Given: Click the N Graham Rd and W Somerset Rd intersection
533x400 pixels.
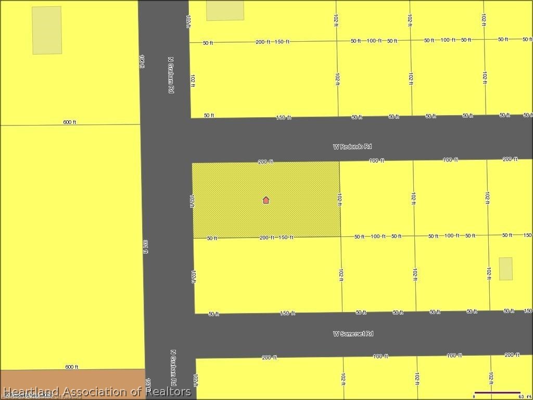Looking at the screenshot, I should pyautogui.click(x=169, y=336).
